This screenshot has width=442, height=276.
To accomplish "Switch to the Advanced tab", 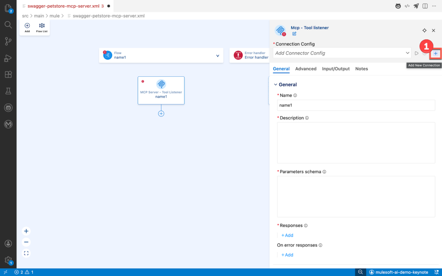I will click(306, 69).
